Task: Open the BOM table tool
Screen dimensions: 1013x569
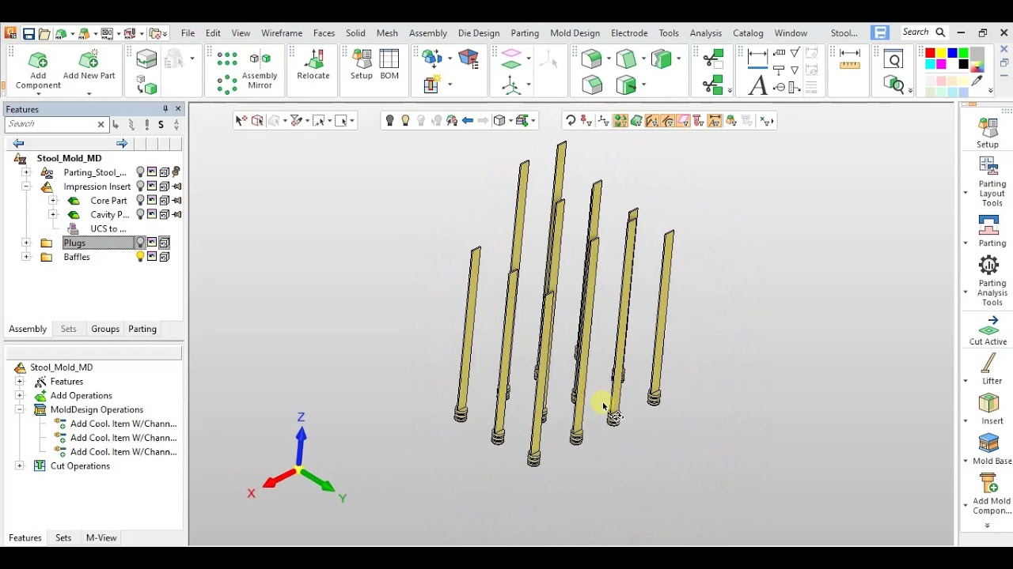Action: [x=389, y=65]
